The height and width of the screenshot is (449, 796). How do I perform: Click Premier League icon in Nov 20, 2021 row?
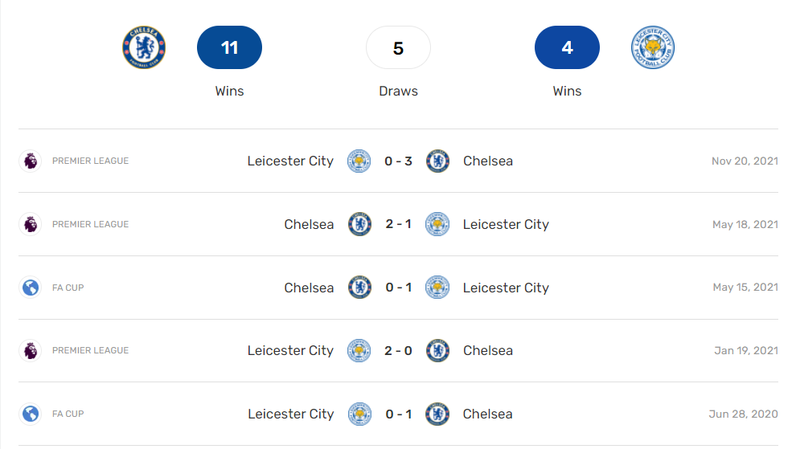(x=31, y=161)
